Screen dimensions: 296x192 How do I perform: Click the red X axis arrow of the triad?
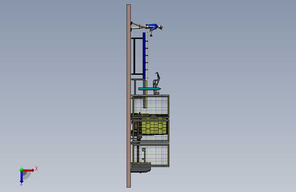pyautogui.click(x=29, y=170)
